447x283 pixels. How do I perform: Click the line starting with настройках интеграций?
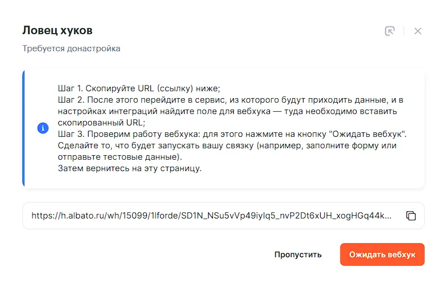228,111
